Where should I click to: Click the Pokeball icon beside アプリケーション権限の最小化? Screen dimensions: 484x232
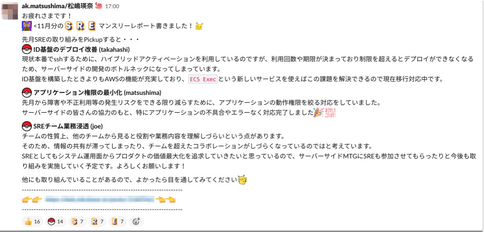pos(27,93)
